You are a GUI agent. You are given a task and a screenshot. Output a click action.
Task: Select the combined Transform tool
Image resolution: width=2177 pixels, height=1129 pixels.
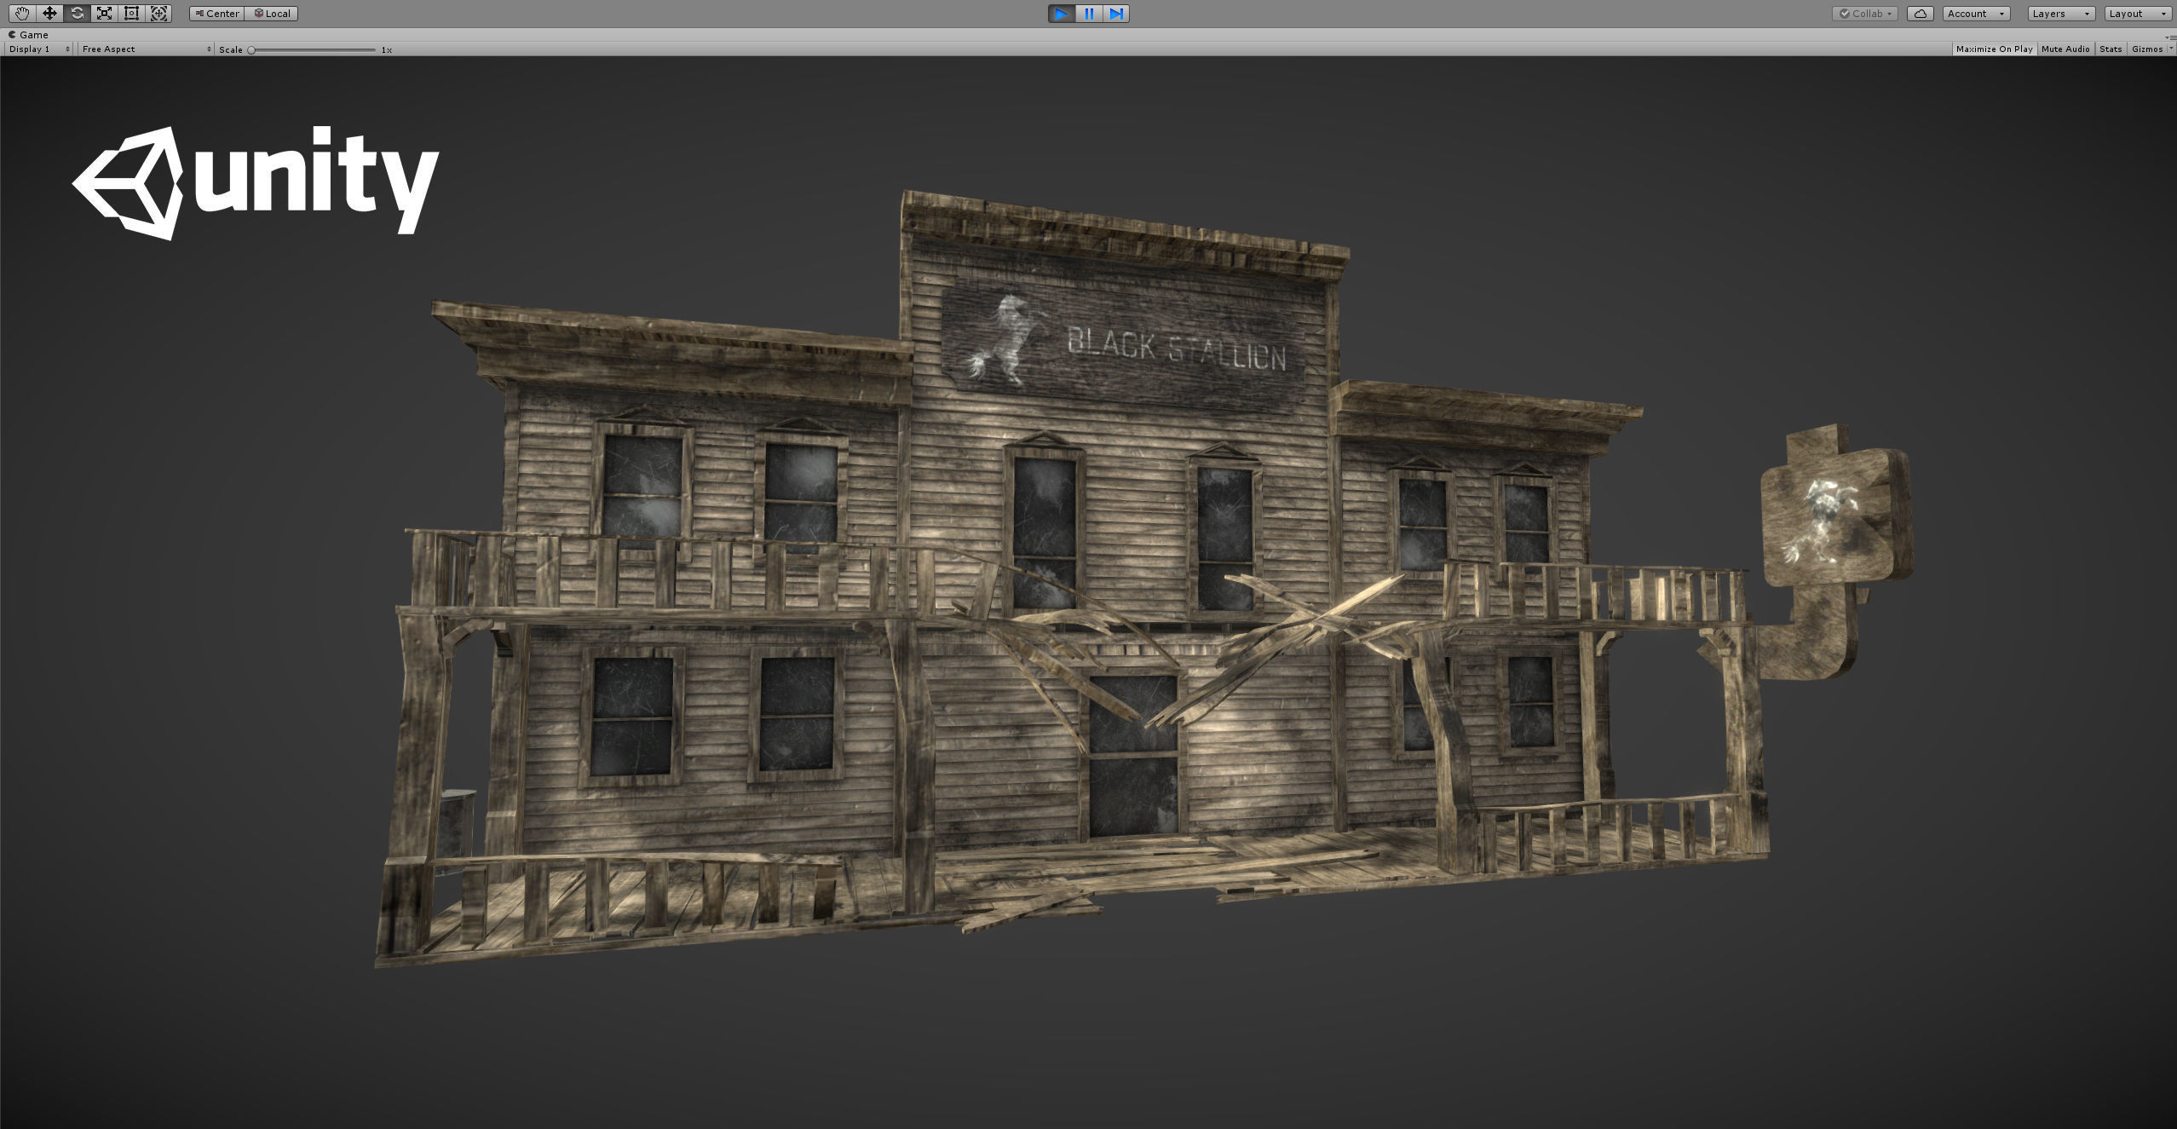(x=158, y=13)
